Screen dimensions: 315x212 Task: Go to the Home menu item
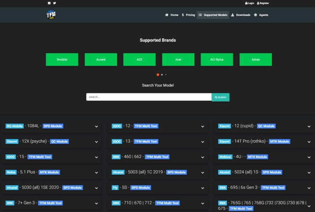tap(172, 15)
